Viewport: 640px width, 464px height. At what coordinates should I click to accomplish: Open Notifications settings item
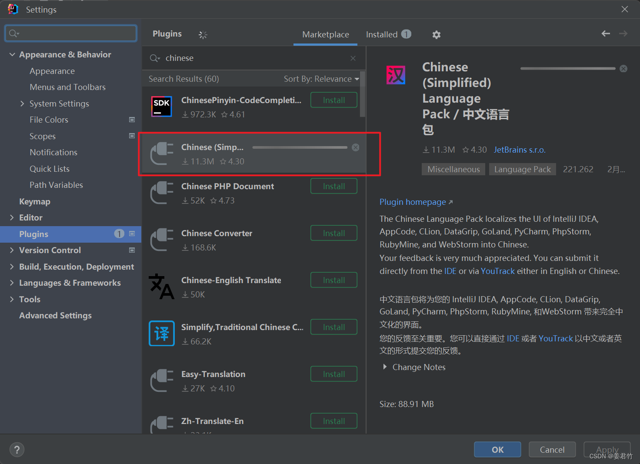pyautogui.click(x=53, y=152)
